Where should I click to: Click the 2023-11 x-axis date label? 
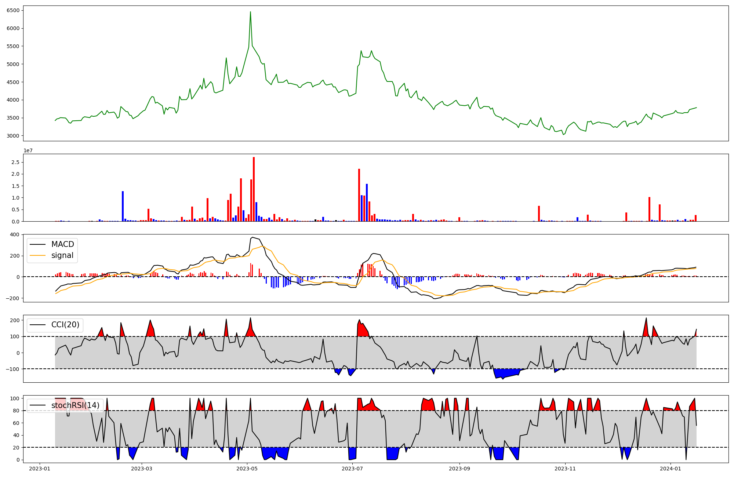click(565, 469)
